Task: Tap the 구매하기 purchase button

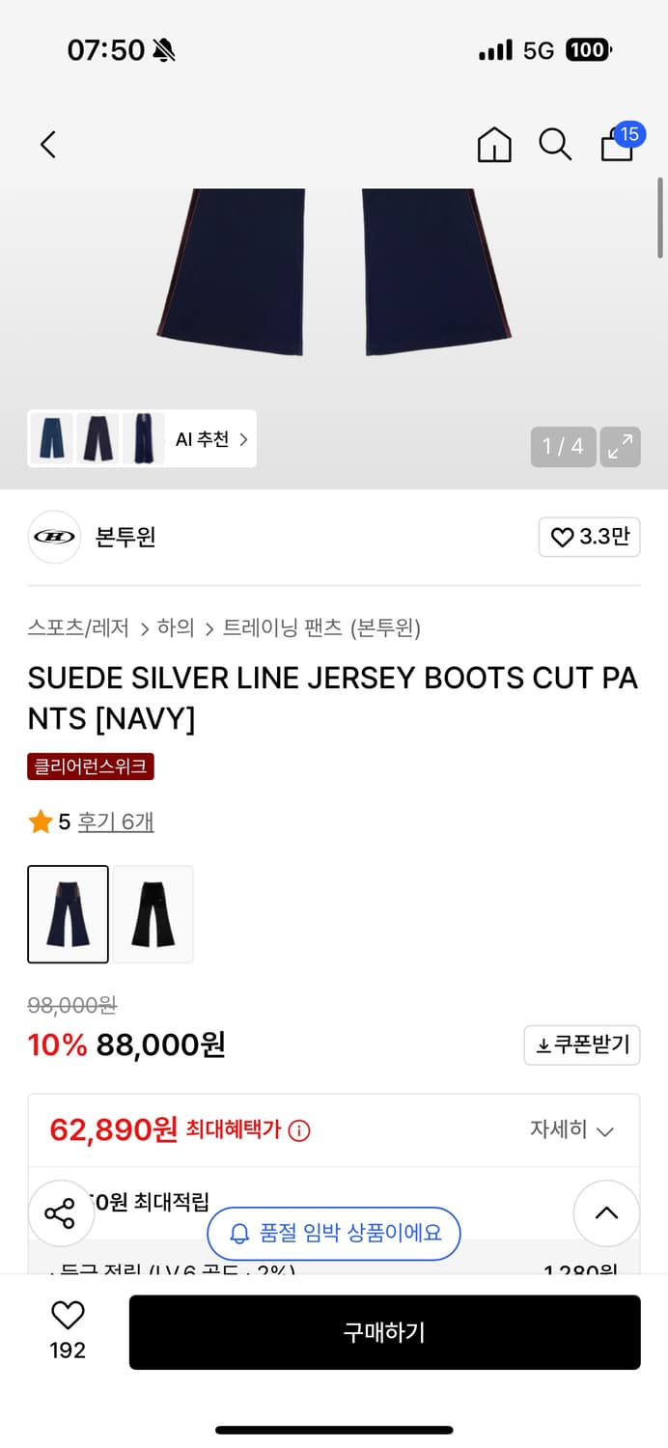Action: point(384,1332)
